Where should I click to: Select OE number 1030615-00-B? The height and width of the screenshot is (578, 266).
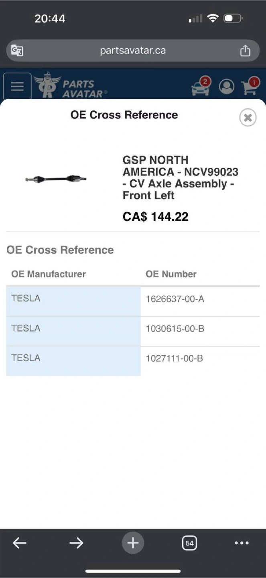click(x=175, y=329)
